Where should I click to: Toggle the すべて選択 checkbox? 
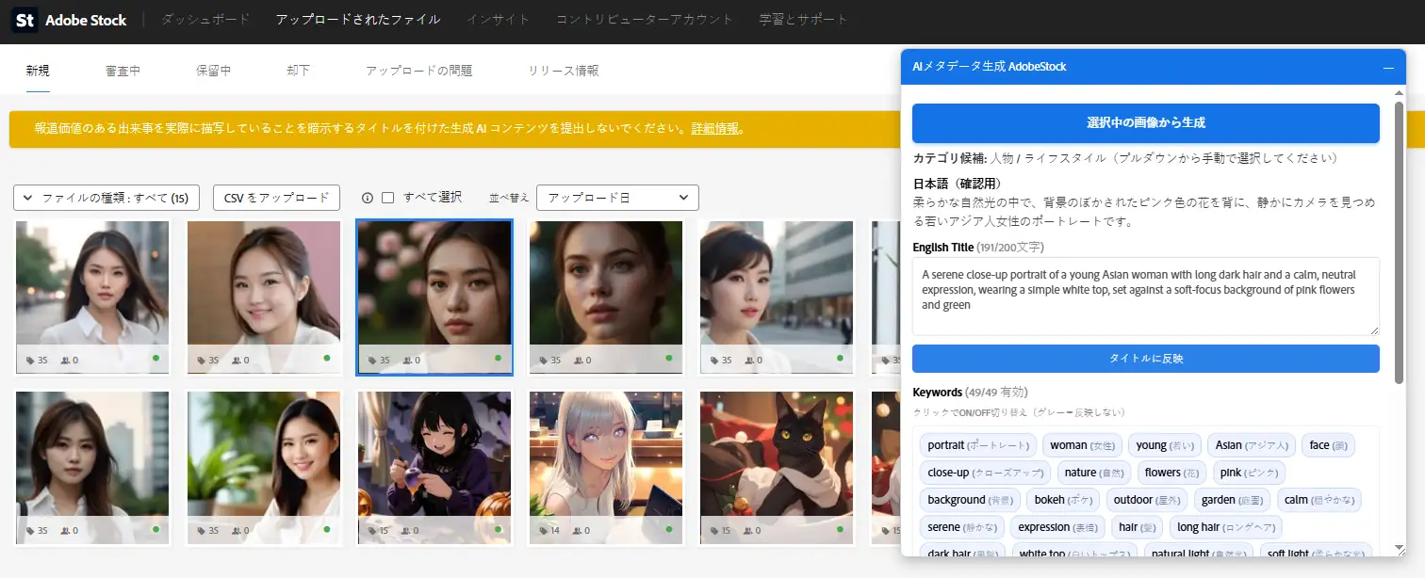pos(387,198)
